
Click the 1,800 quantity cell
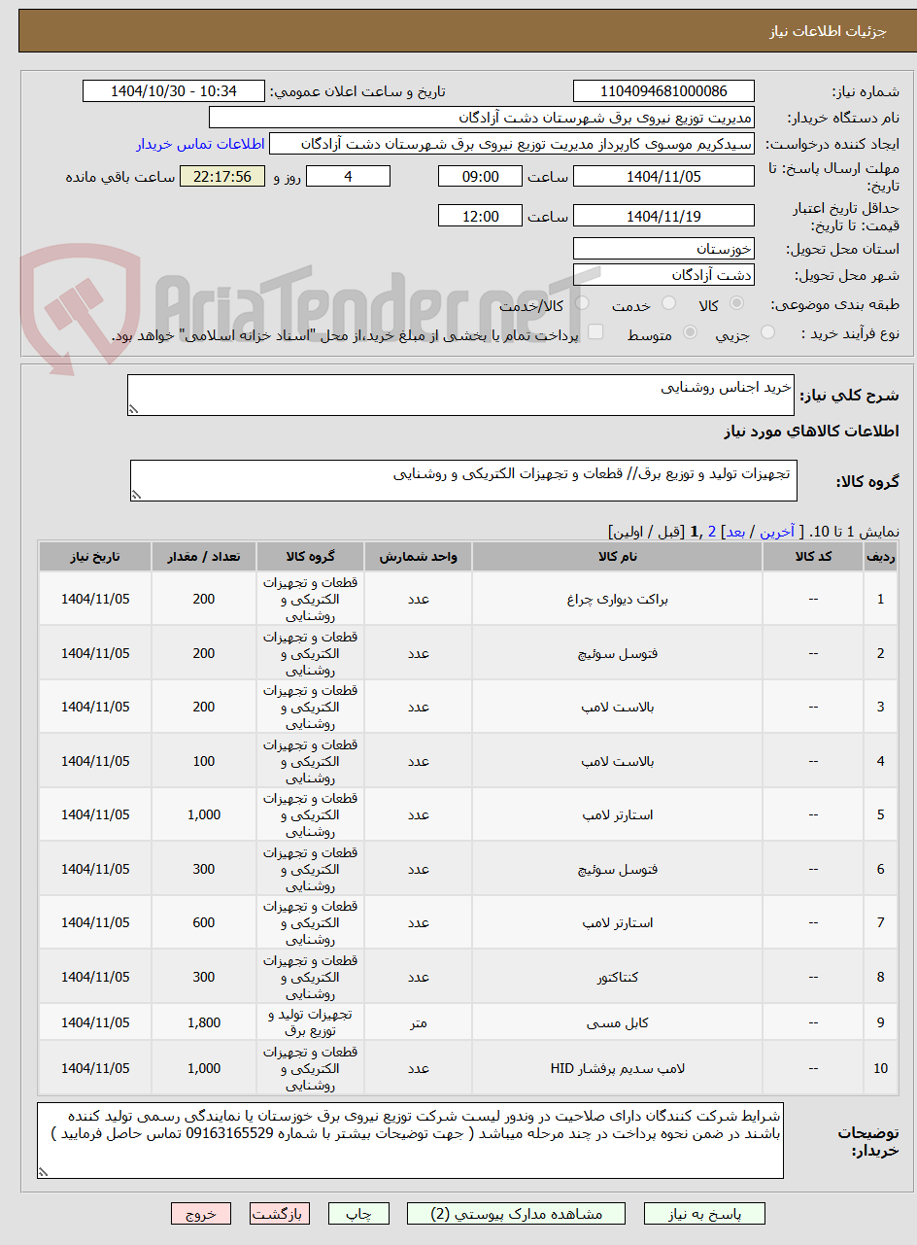coord(204,1022)
